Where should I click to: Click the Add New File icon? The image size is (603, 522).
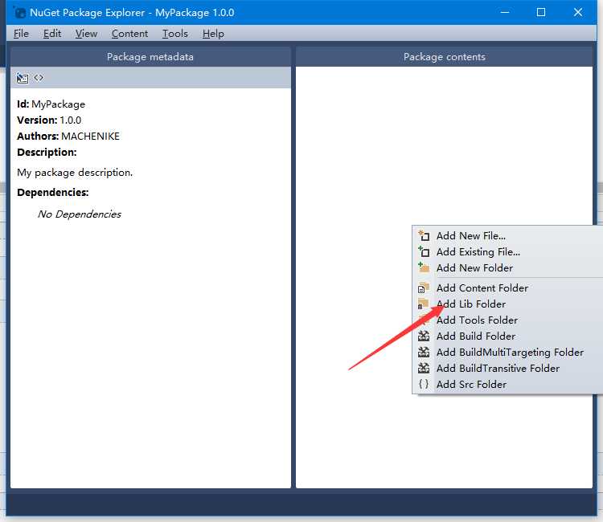[x=424, y=235]
